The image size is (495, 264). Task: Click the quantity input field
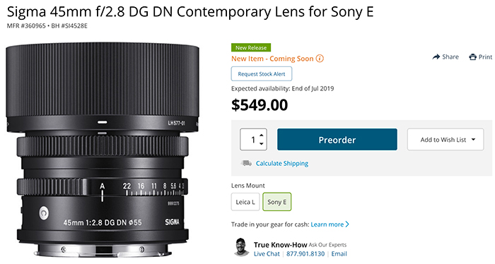tap(253, 140)
